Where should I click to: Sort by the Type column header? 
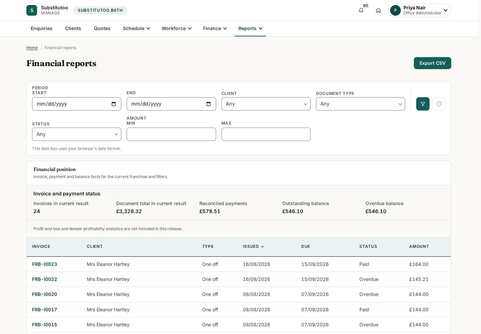coord(208,246)
